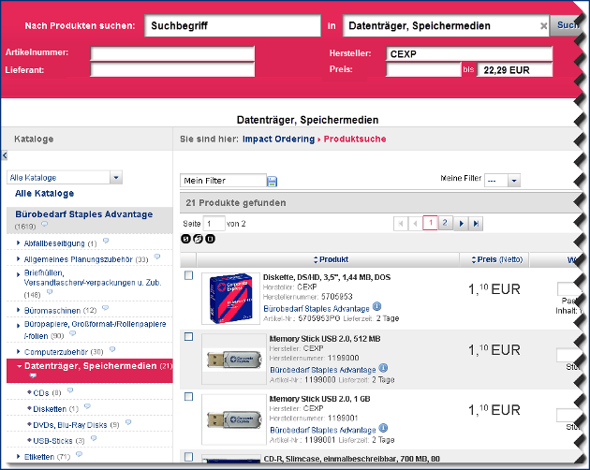The height and width of the screenshot is (470, 590).
Task: Open the USB-Sticks subcategory
Action: pyautogui.click(x=52, y=439)
